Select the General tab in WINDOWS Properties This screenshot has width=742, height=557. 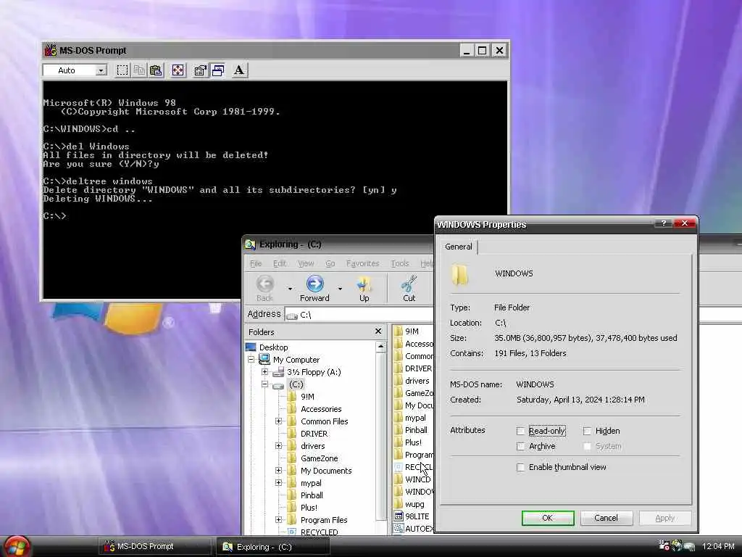[x=459, y=247]
